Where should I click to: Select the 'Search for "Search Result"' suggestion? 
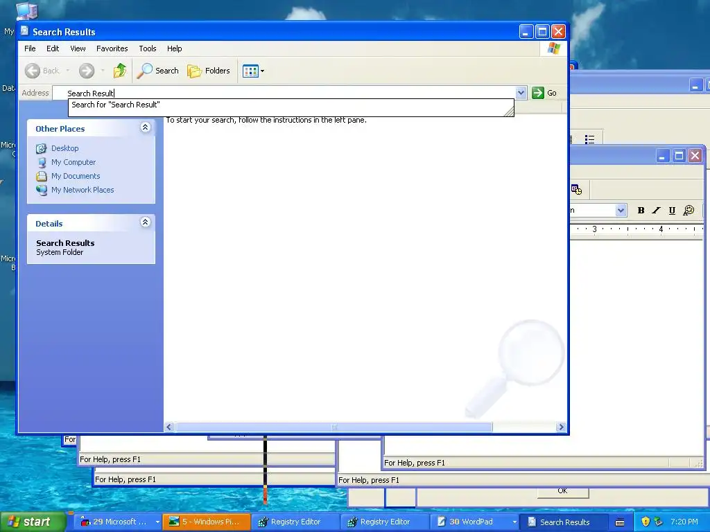(x=291, y=105)
